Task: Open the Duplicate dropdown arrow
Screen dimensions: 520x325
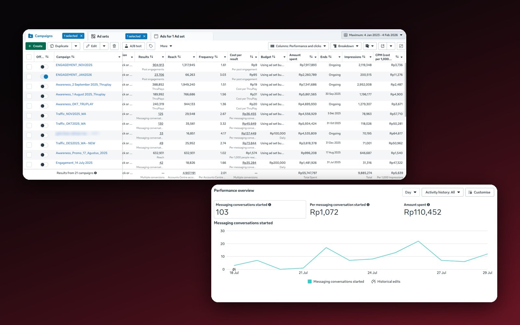Action: point(76,46)
